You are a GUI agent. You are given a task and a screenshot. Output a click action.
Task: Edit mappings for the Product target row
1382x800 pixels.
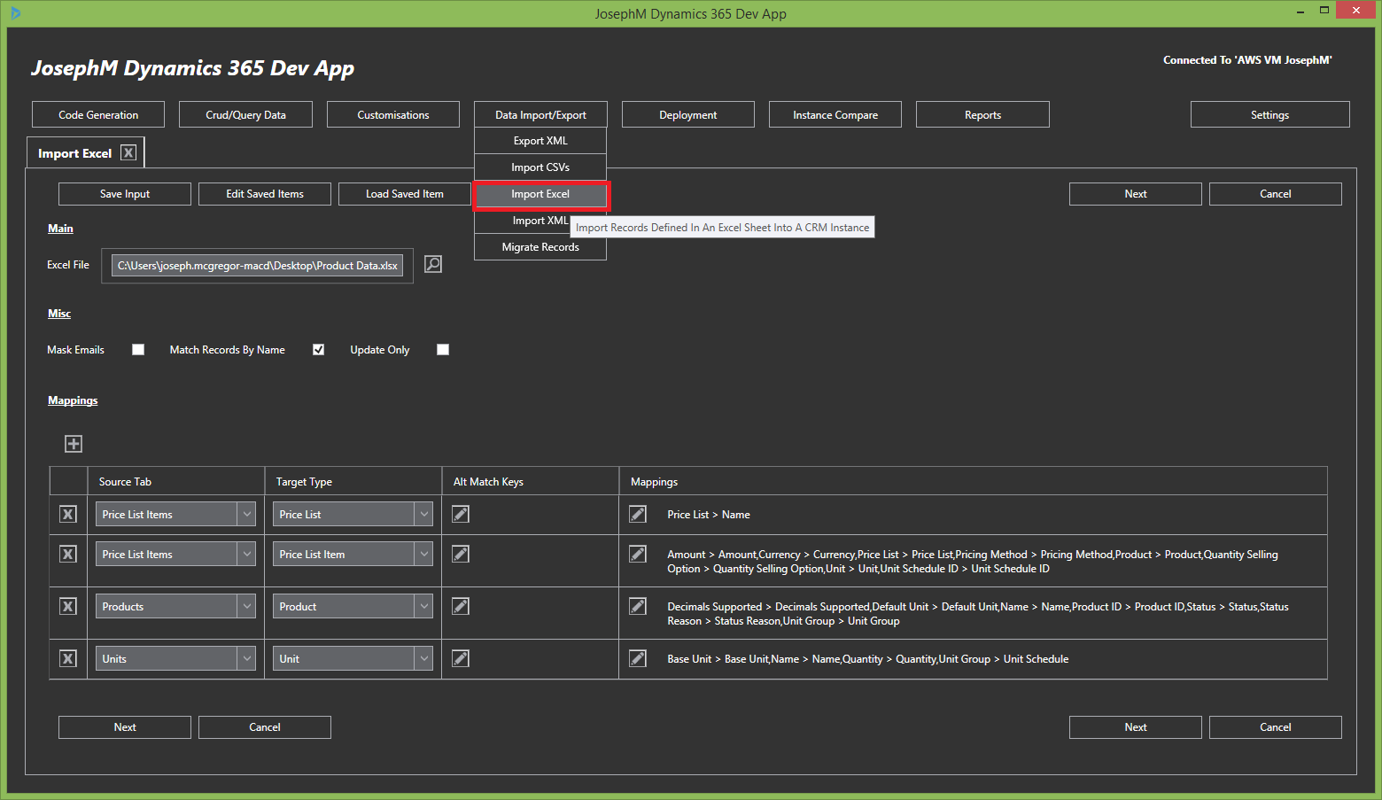[x=638, y=607]
